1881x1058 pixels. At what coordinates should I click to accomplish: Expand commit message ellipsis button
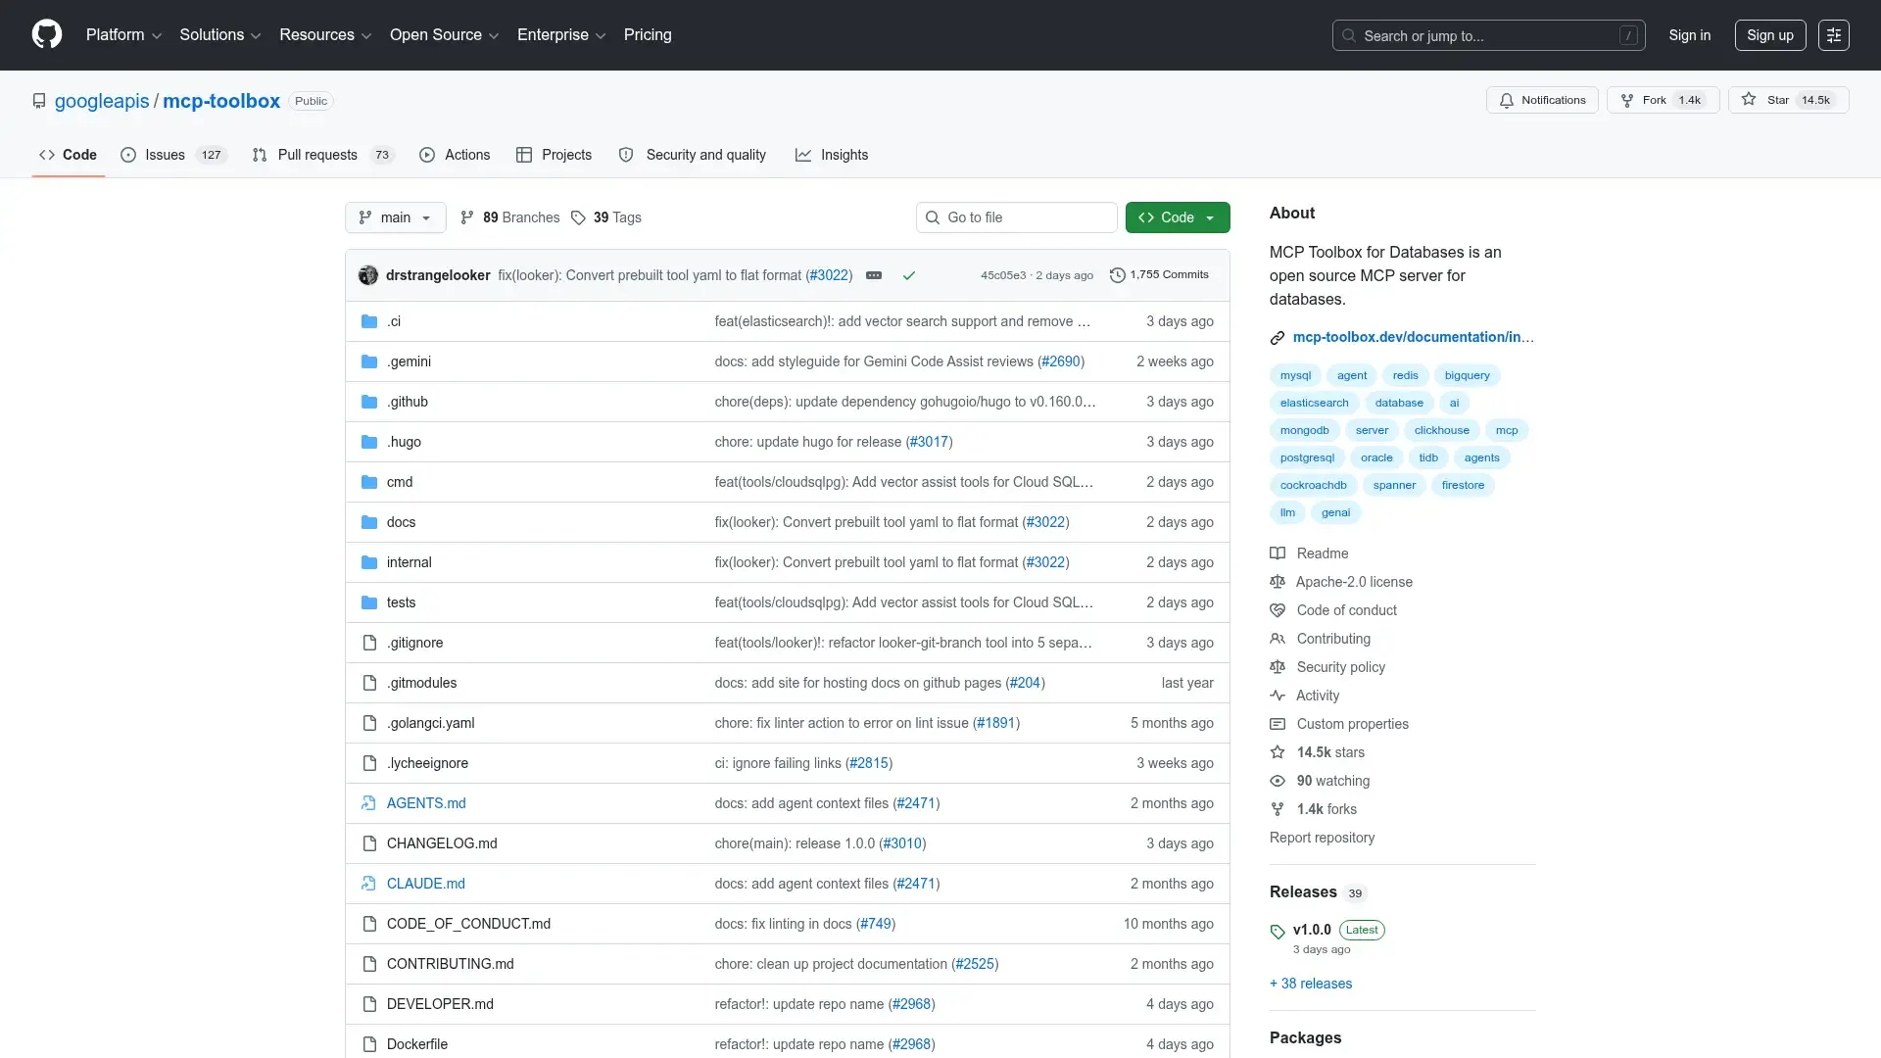(874, 275)
